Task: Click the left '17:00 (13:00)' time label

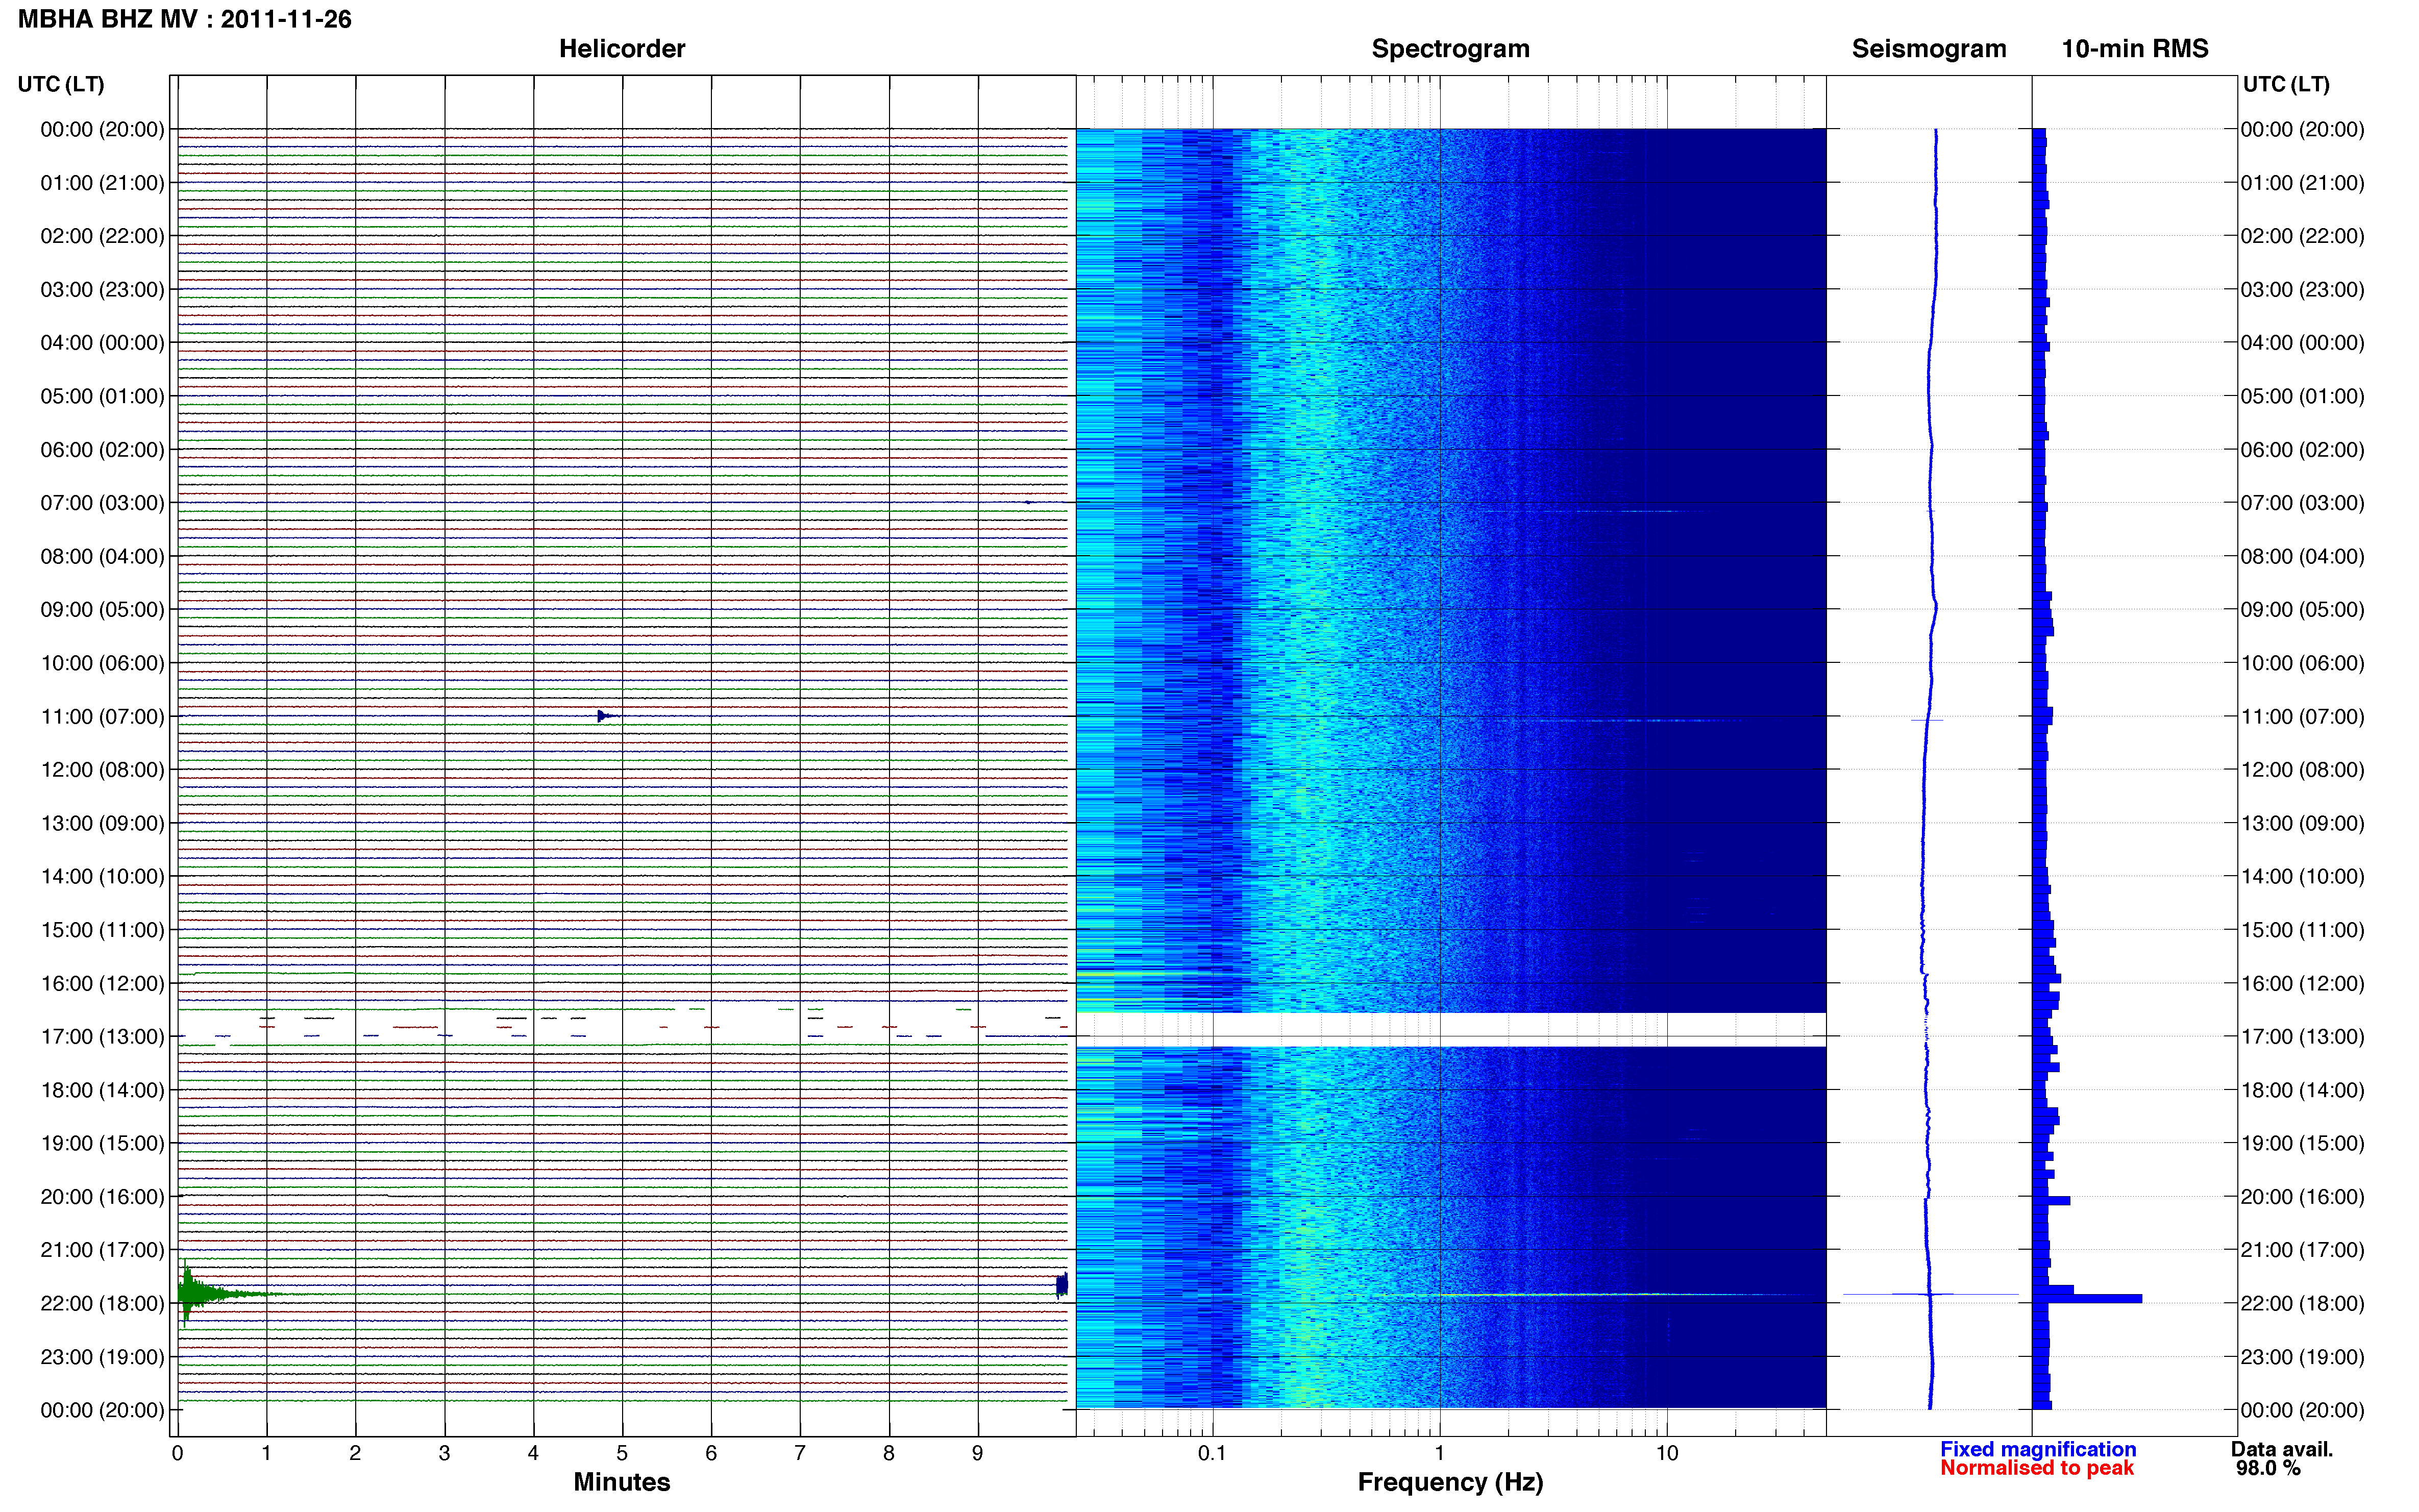Action: [102, 1037]
